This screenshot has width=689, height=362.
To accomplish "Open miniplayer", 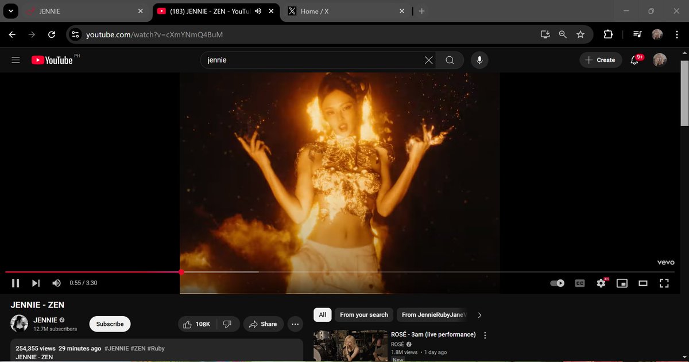I will click(x=622, y=283).
